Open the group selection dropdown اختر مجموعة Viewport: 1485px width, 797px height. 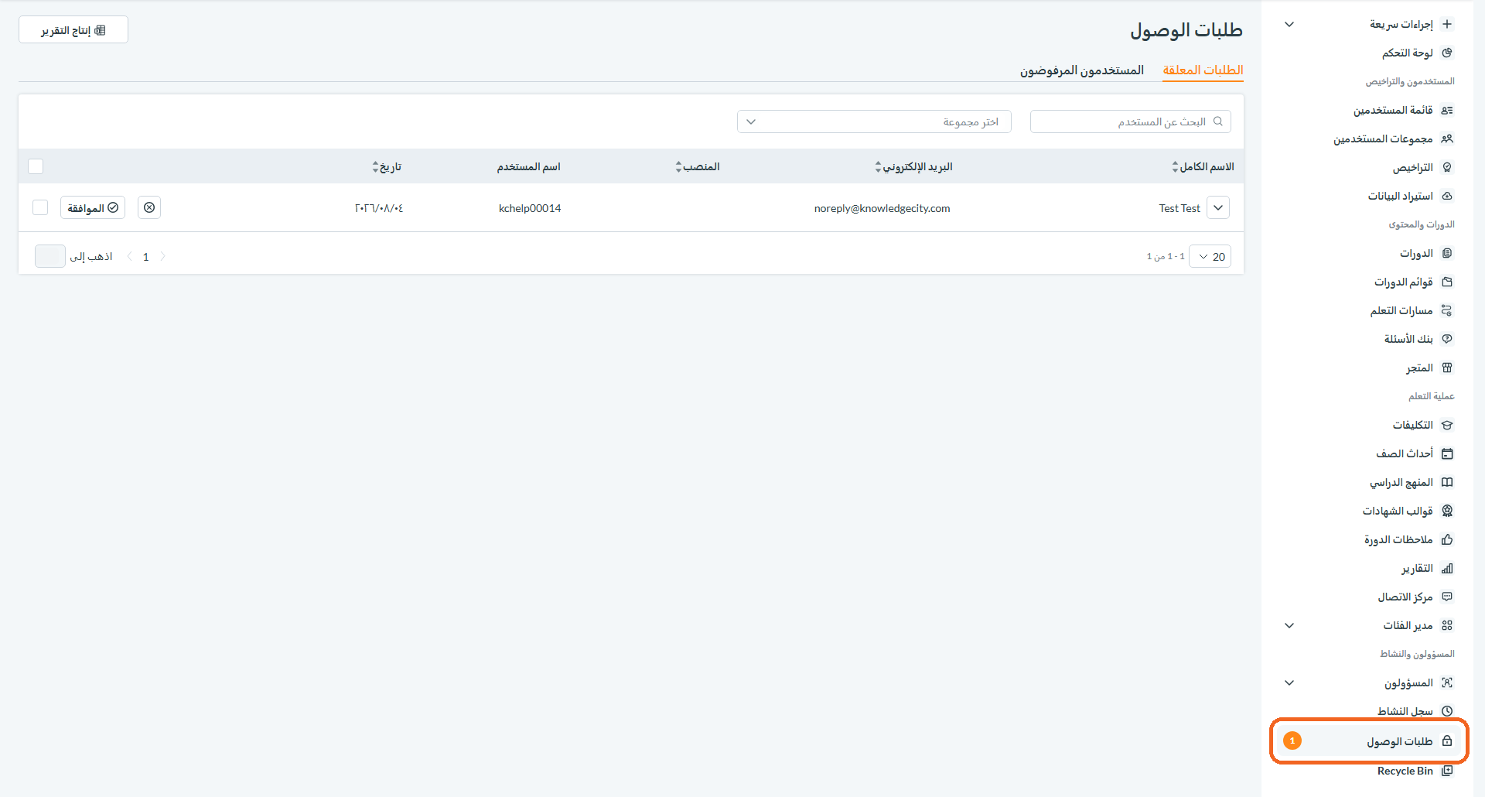(x=874, y=121)
